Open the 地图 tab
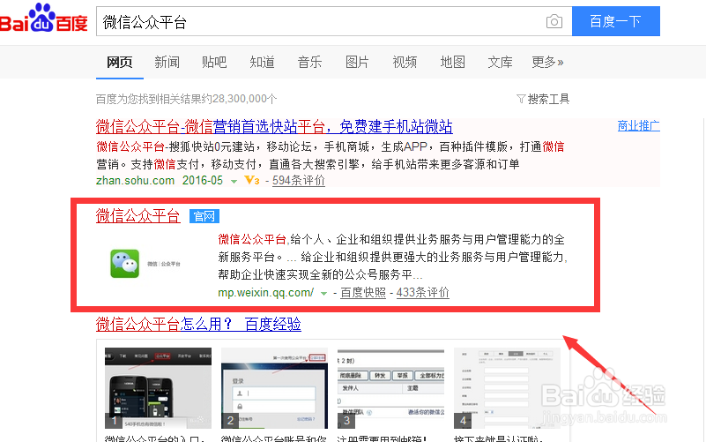 (452, 62)
